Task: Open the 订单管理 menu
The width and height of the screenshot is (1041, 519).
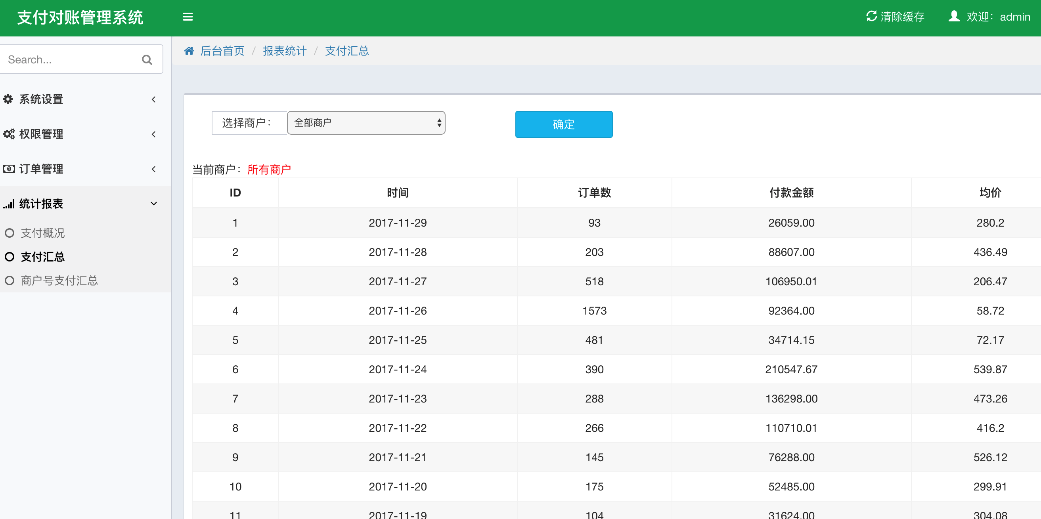Action: pyautogui.click(x=85, y=169)
